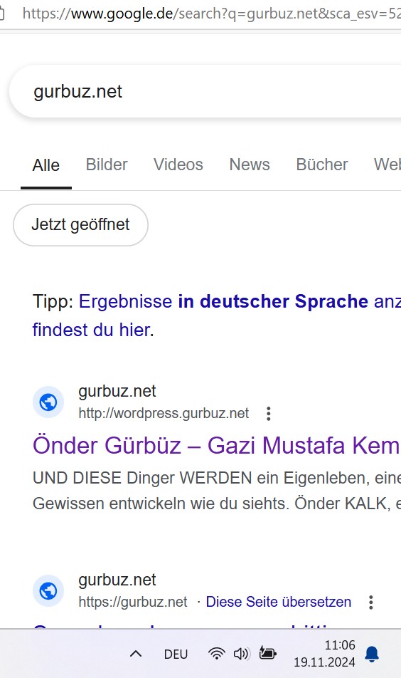401x678 pixels.
Task: Open three-dot menu beside wordpress.gurbuz.net result
Action: pyautogui.click(x=269, y=414)
